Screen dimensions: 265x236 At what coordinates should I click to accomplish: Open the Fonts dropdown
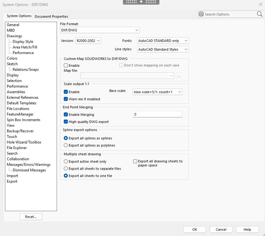163,41
